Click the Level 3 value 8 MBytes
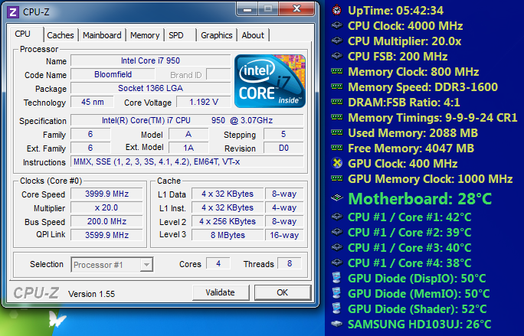This screenshot has width=524, height=336. pyautogui.click(x=228, y=235)
